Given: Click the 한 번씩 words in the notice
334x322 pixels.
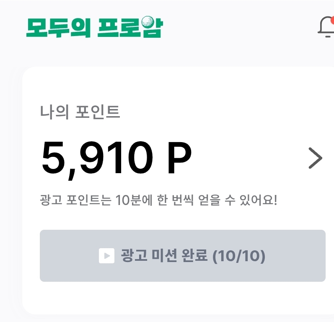Looking at the screenshot, I should click(x=176, y=200).
